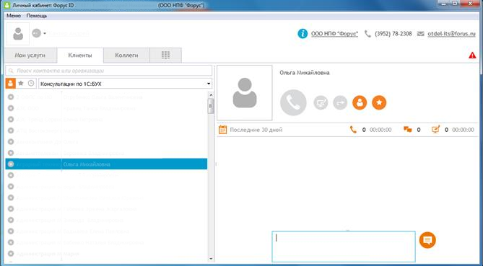Click the grey transfer arrow icon
483x266 pixels.
click(x=340, y=102)
